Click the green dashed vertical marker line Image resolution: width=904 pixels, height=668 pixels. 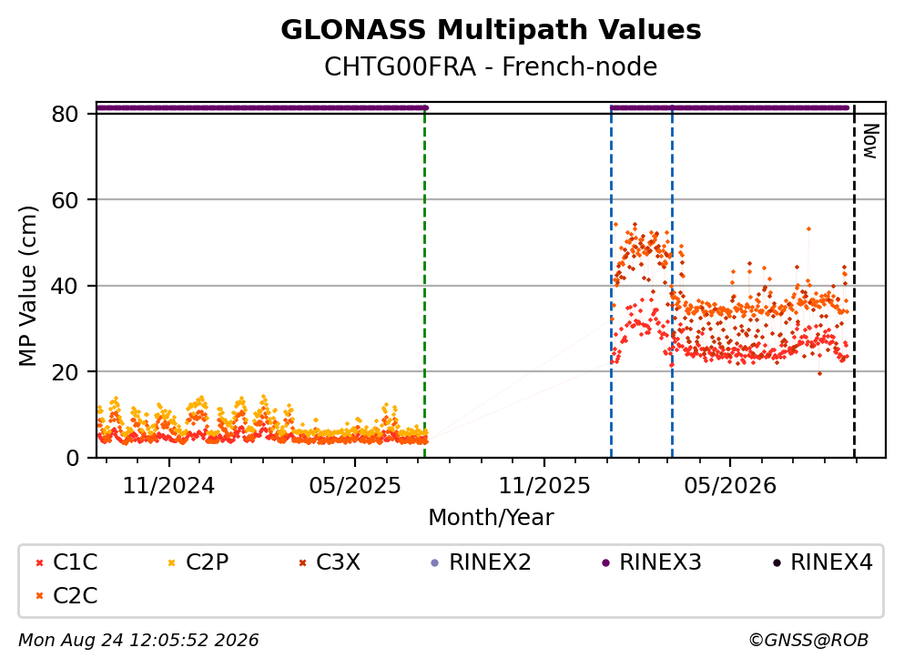[425, 282]
